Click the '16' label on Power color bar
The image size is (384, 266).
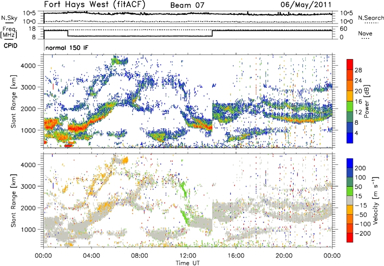pyautogui.click(x=358, y=102)
